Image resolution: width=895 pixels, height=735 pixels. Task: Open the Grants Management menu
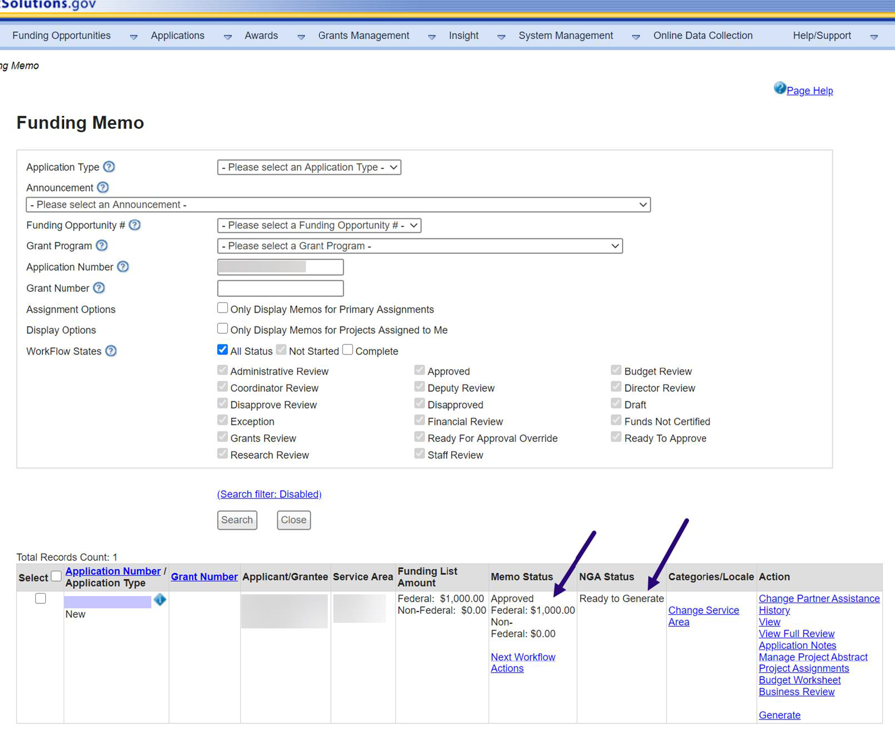click(363, 36)
